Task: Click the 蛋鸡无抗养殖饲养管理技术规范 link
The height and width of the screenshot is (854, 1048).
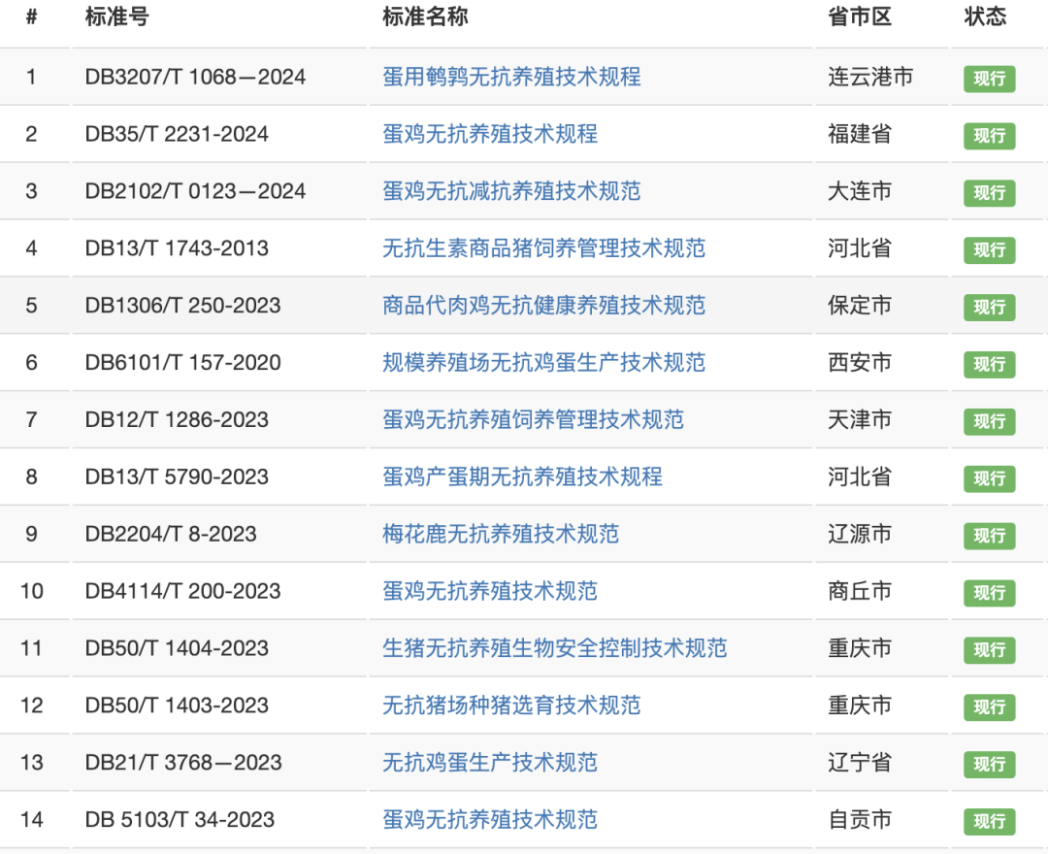Action: 534,419
